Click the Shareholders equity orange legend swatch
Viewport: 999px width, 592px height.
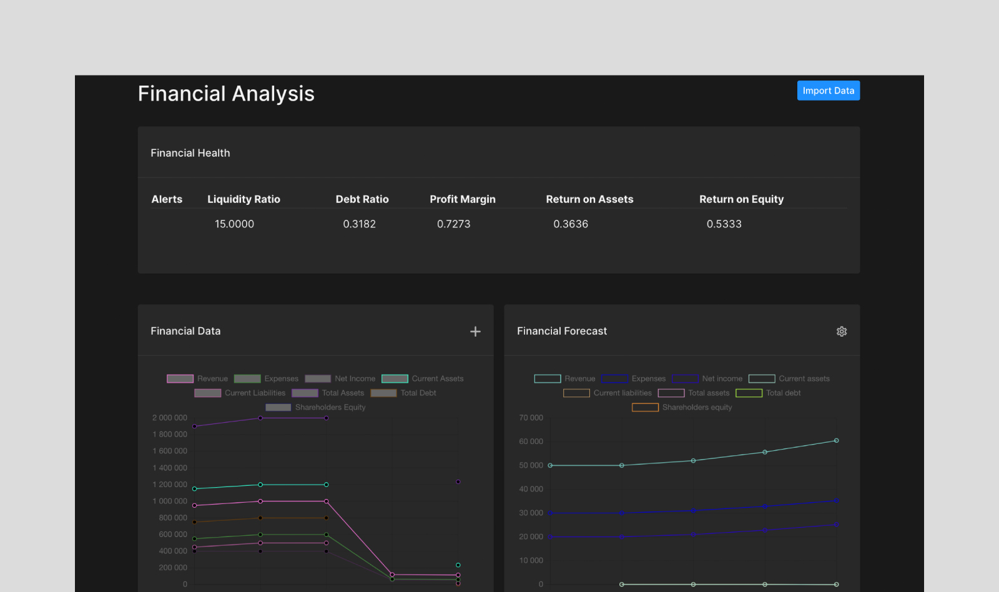pyautogui.click(x=645, y=407)
